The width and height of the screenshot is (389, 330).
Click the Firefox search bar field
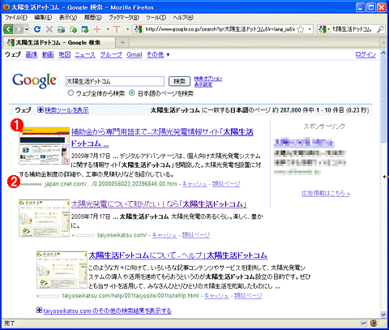click(353, 29)
